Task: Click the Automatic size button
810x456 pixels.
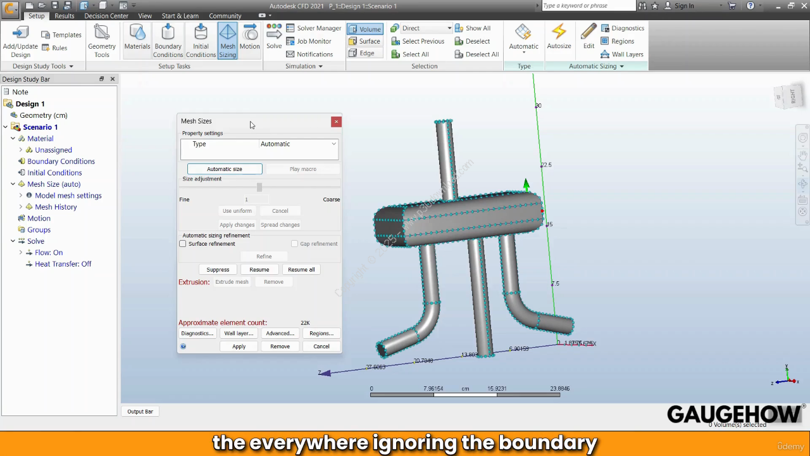Action: click(225, 169)
